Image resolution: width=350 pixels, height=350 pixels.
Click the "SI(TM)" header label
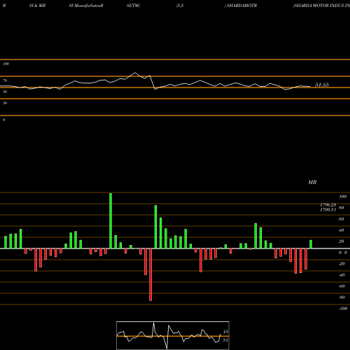tap(133, 6)
